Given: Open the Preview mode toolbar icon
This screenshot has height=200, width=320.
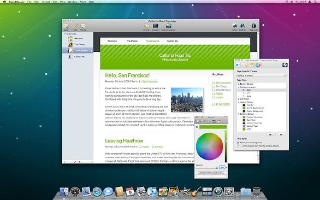Looking at the screenshot, I should point(83,27).
